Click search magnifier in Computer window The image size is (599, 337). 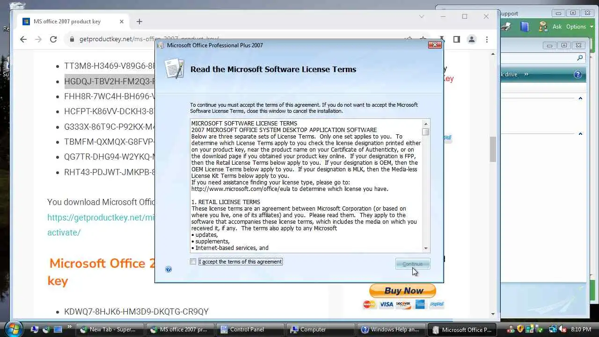point(580,58)
